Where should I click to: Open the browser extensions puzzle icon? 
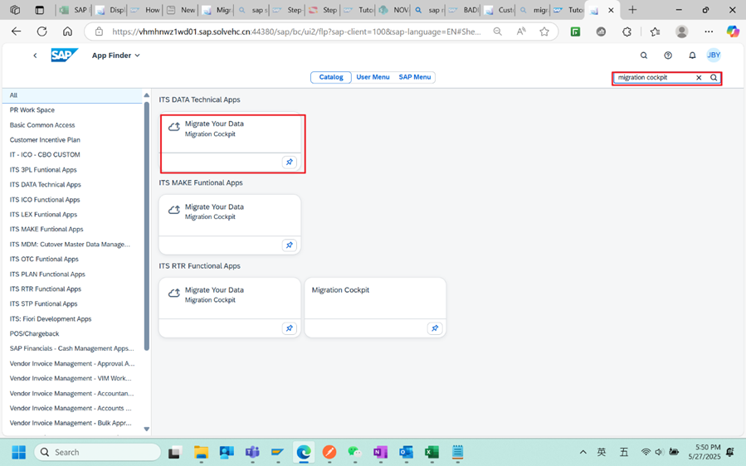[627, 32]
